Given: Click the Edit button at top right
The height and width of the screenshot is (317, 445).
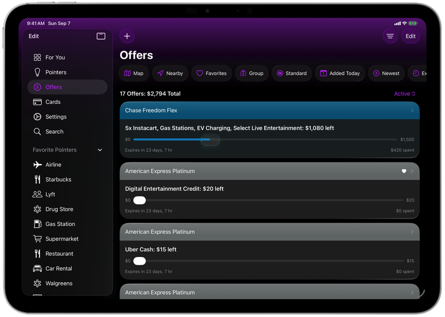Looking at the screenshot, I should pos(411,36).
